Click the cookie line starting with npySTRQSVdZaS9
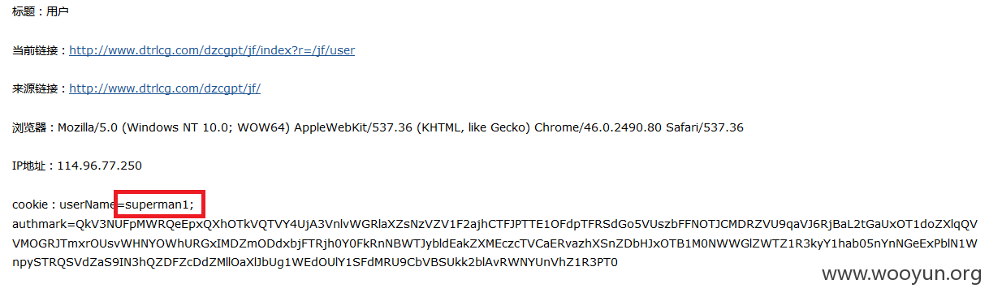The height and width of the screenshot is (297, 989). [315, 263]
